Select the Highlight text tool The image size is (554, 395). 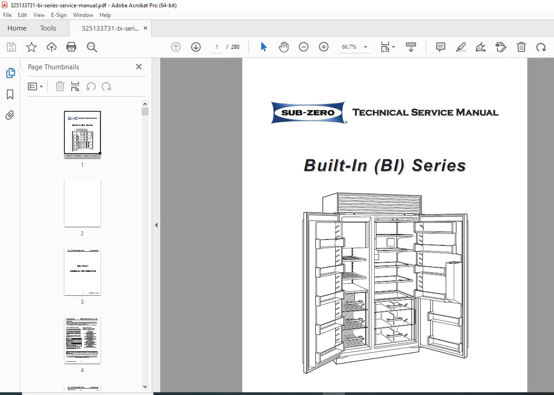pos(461,47)
